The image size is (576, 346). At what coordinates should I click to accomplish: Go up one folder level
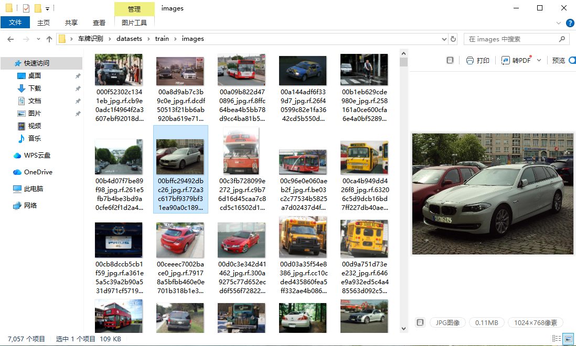click(x=49, y=39)
